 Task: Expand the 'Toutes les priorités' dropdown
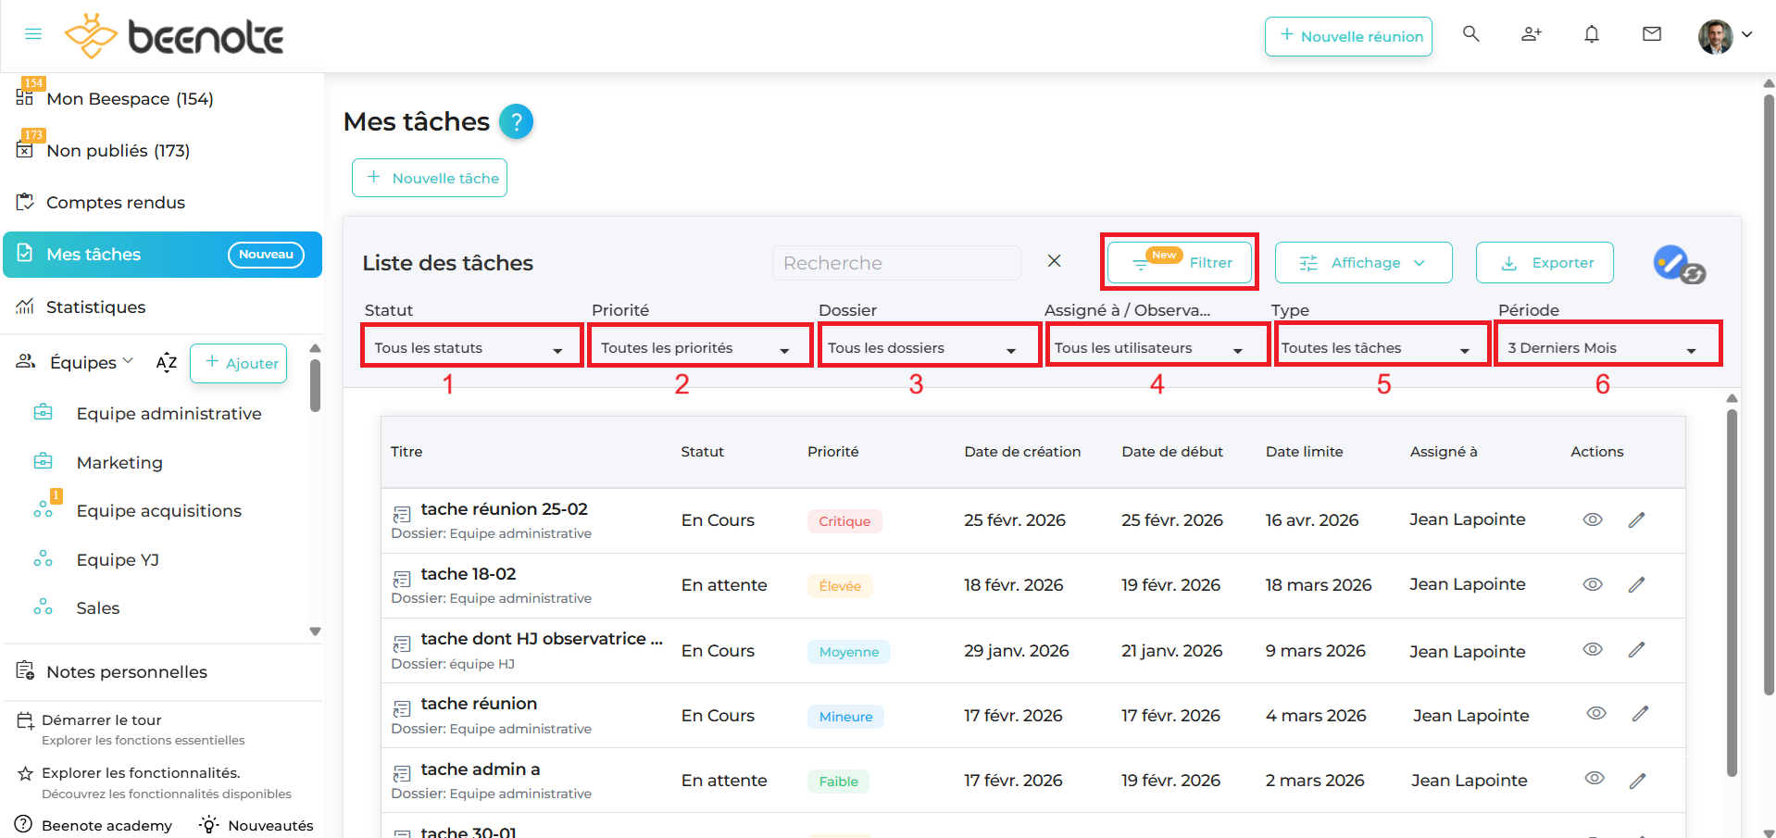(x=698, y=348)
